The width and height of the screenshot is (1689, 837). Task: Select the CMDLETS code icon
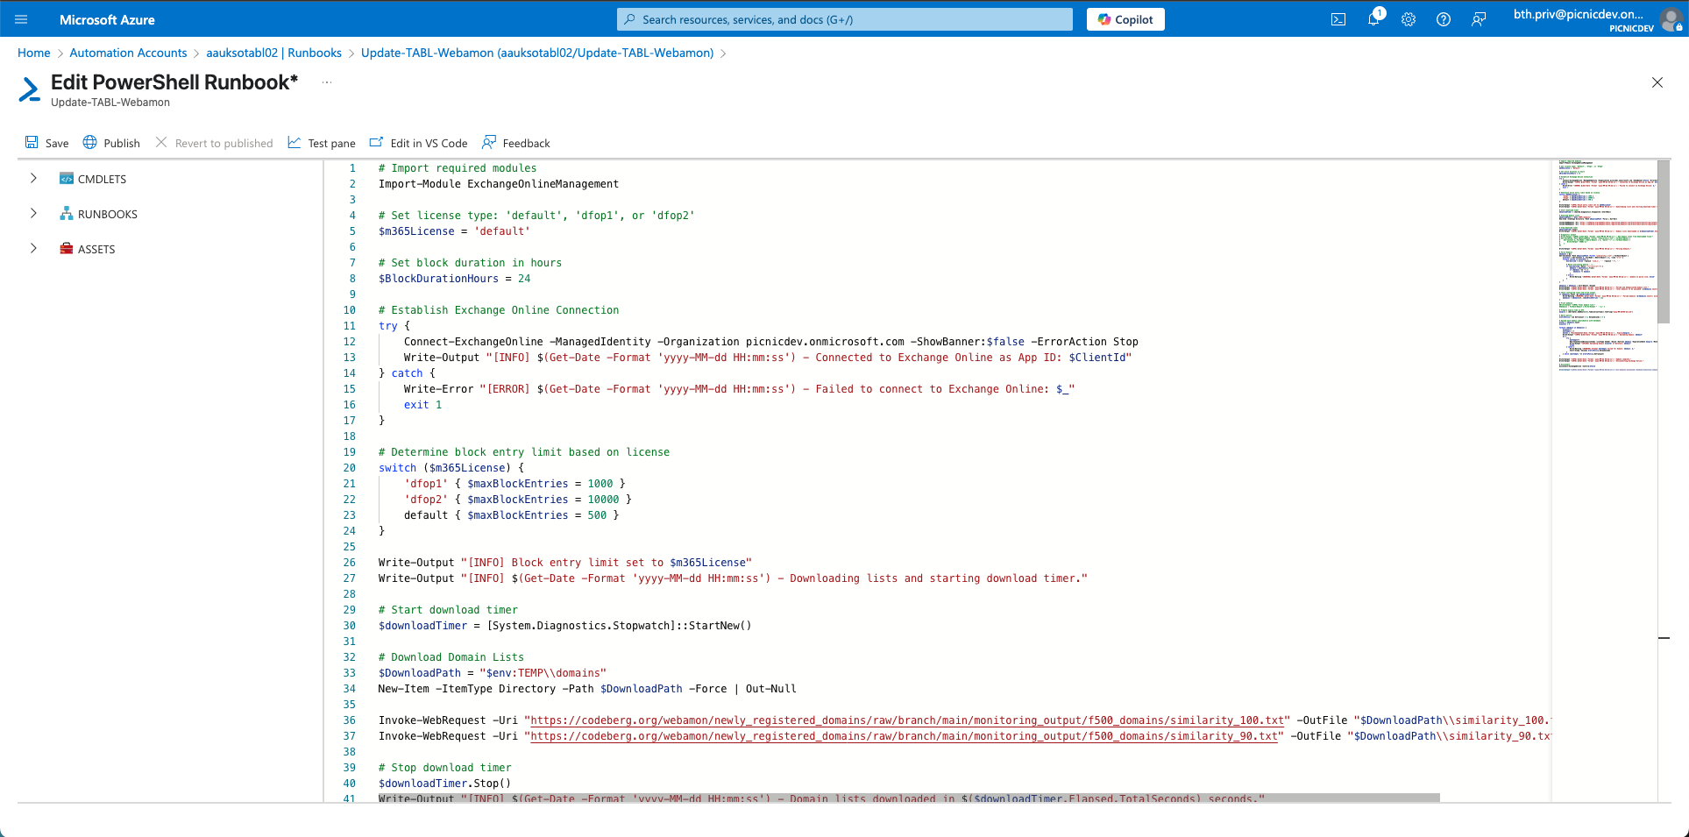pyautogui.click(x=67, y=179)
